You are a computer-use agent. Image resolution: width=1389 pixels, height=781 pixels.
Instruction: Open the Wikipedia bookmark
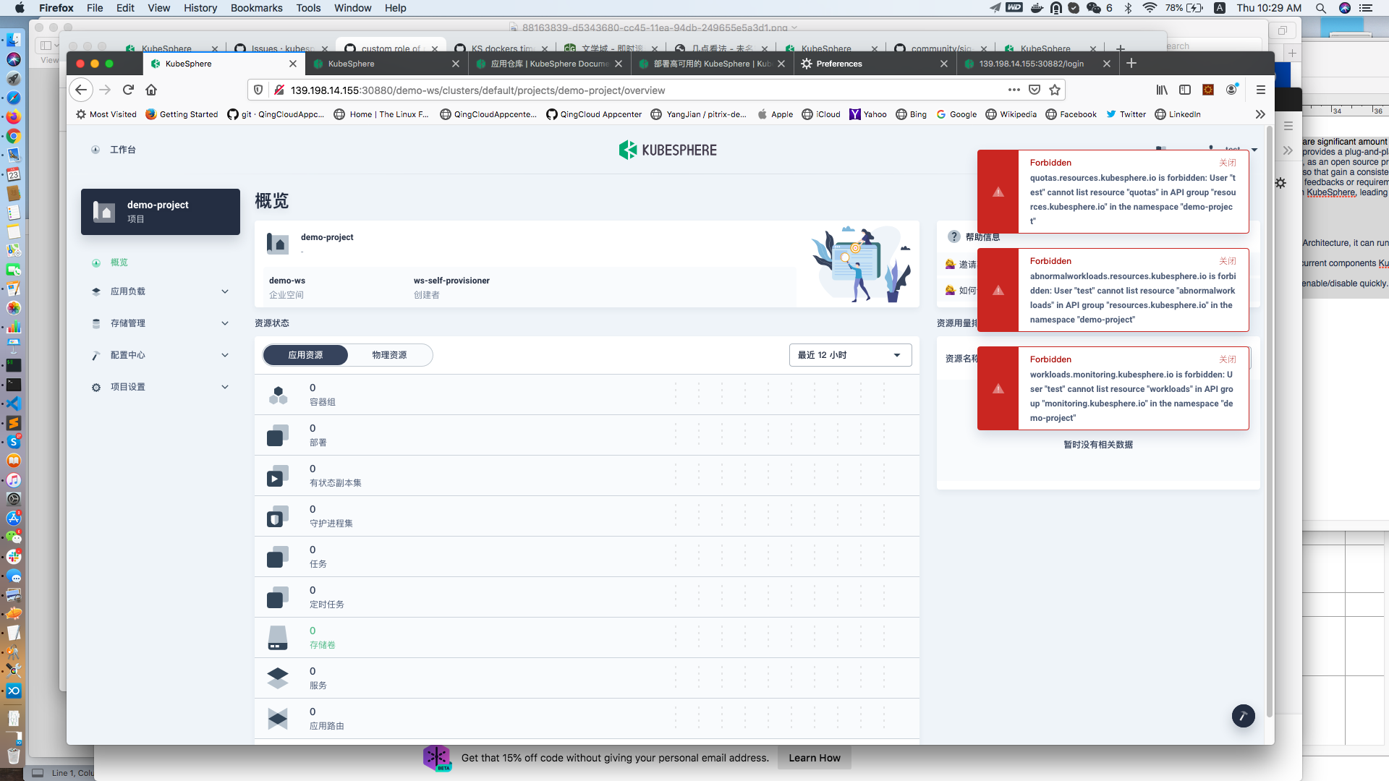(1011, 114)
